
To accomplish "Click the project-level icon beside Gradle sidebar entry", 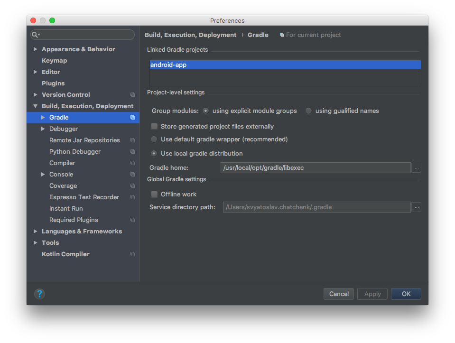I will click(x=132, y=117).
